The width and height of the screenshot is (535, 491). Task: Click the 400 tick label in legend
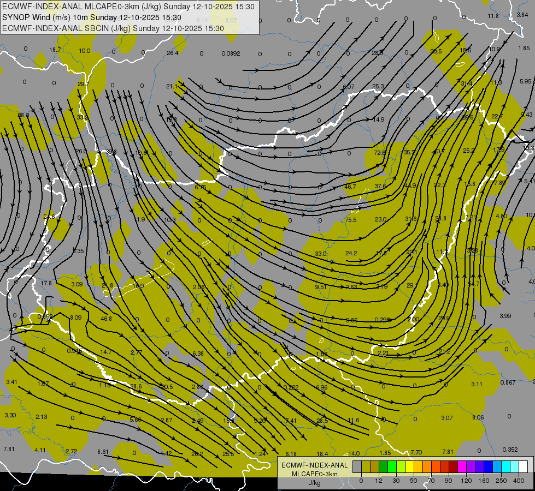click(519, 481)
